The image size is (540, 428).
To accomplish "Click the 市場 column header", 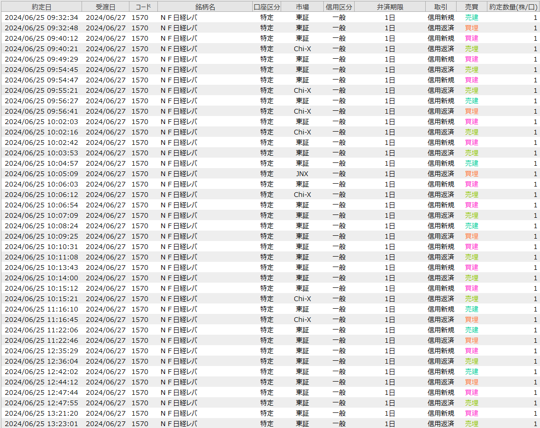I will click(x=302, y=7).
